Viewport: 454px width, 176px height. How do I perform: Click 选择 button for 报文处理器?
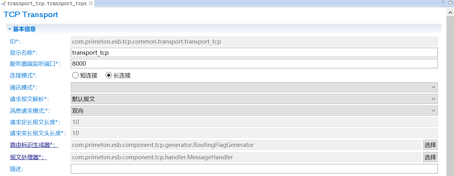pos(430,157)
